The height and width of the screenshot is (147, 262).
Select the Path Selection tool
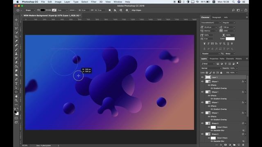tap(16, 88)
